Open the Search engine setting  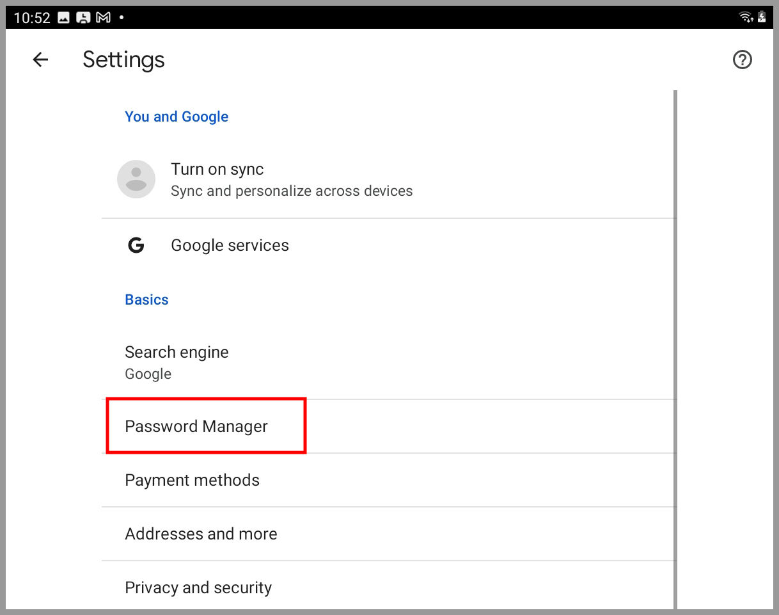coord(177,353)
